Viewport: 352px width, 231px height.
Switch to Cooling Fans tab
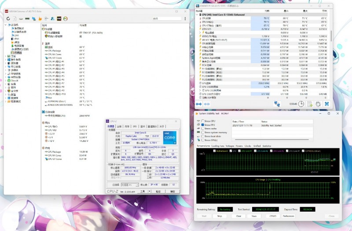pos(218,146)
